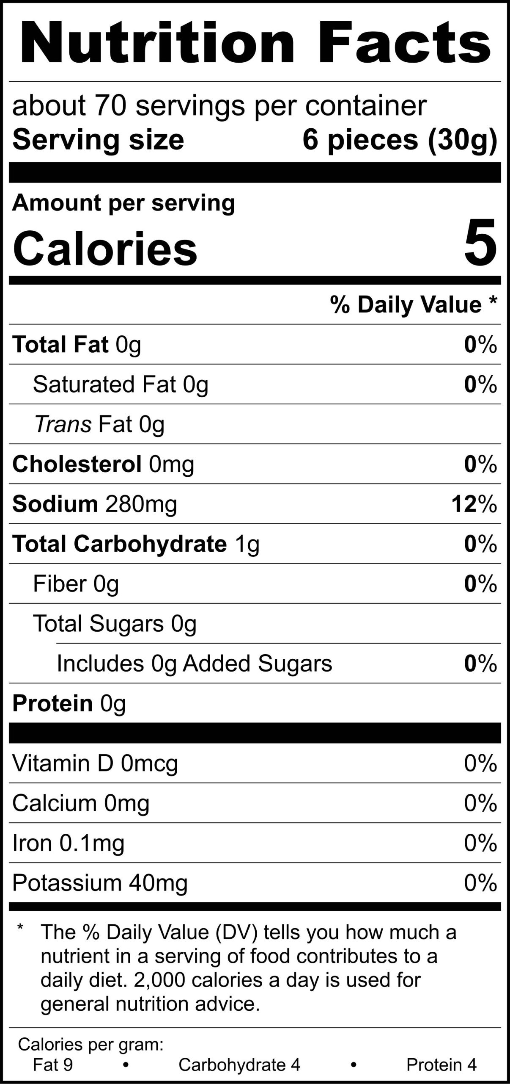The width and height of the screenshot is (510, 1084).
Task: Click the Trans Fat 0g line
Action: pyautogui.click(x=99, y=424)
